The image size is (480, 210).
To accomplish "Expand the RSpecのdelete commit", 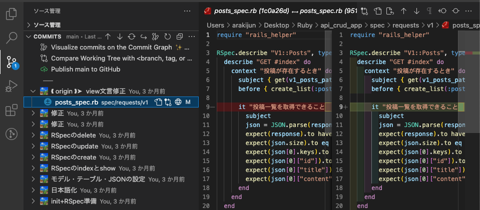I will (x=34, y=135).
